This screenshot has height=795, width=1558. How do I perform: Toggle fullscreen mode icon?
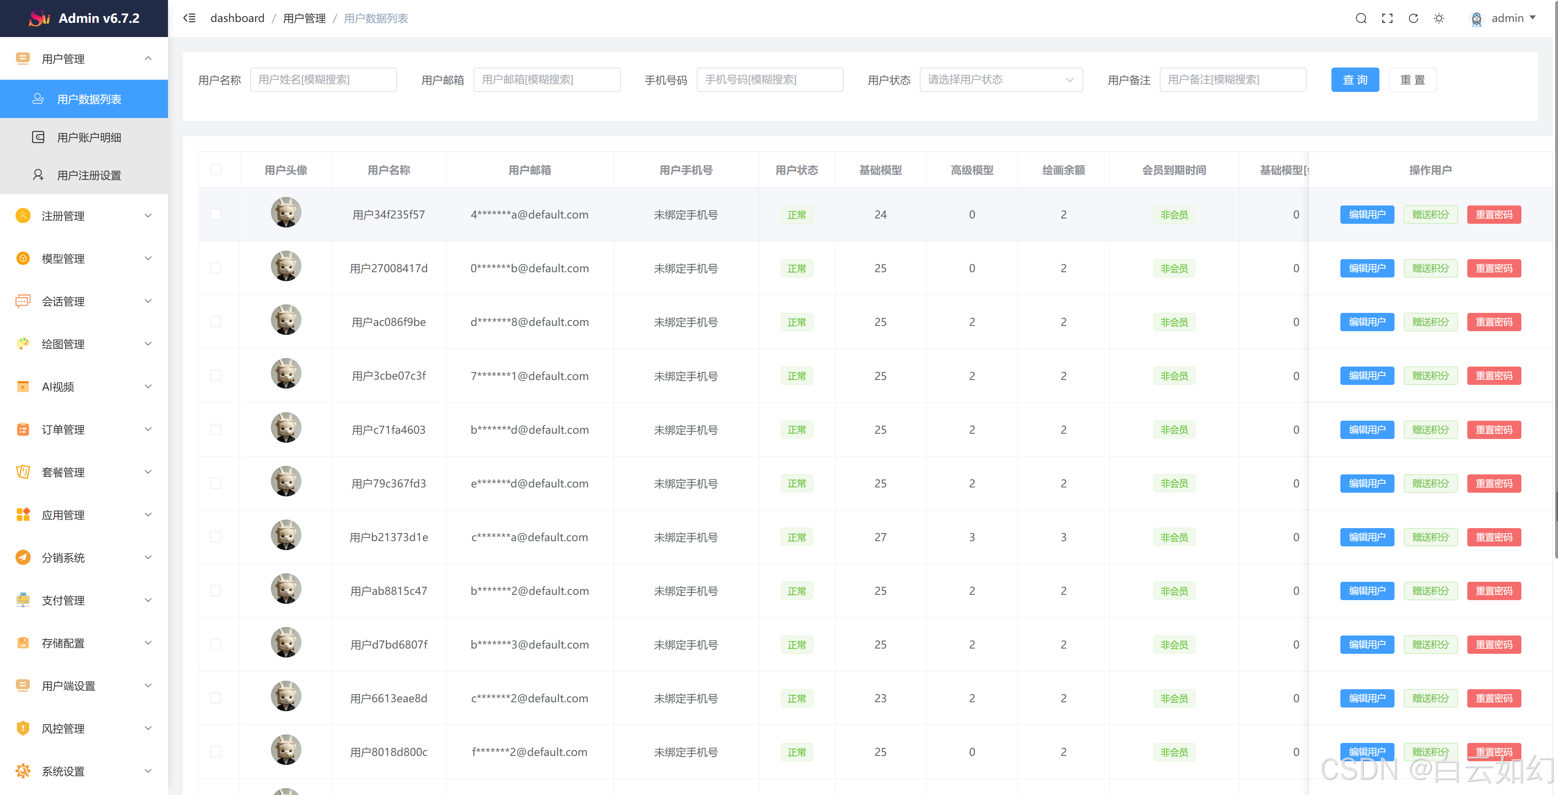(x=1387, y=18)
